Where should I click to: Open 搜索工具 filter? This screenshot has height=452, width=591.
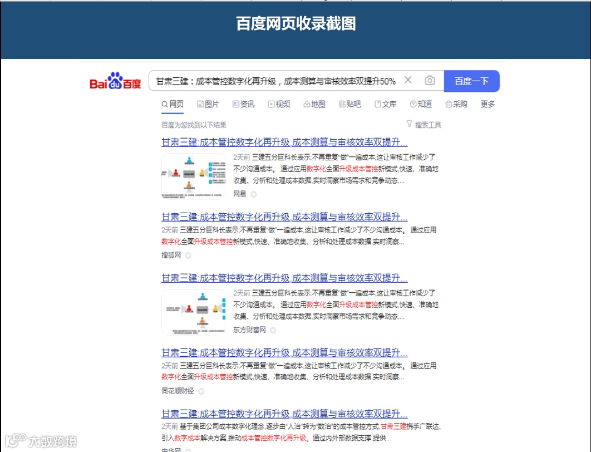pos(428,125)
